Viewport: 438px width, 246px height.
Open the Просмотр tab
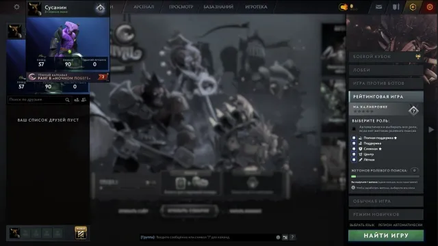tap(181, 7)
